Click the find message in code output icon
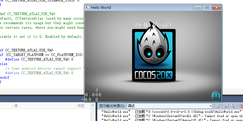Viewport: 243px width, 121px height. click(218, 106)
